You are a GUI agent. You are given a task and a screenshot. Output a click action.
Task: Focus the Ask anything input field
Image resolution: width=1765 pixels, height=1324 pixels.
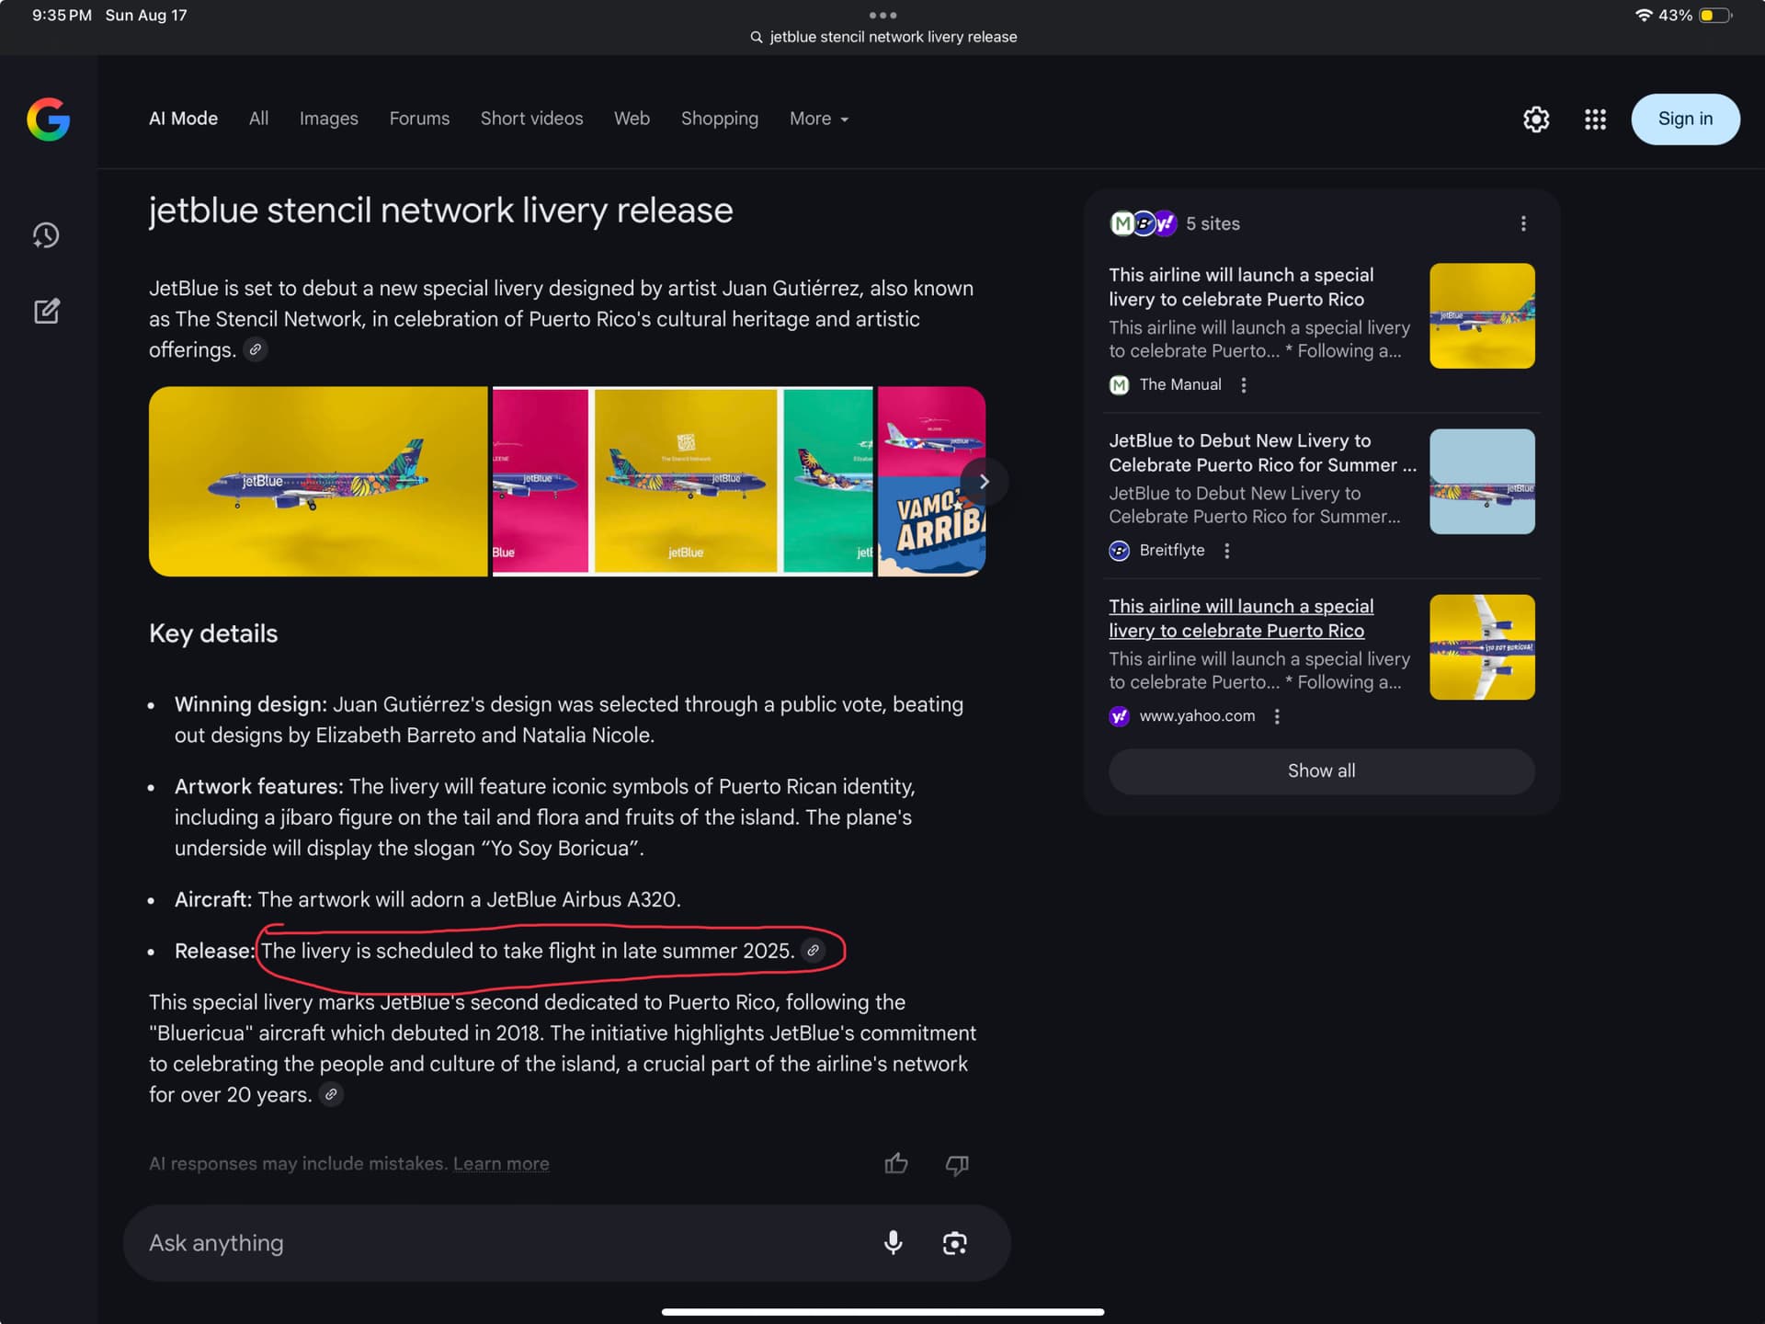(496, 1243)
